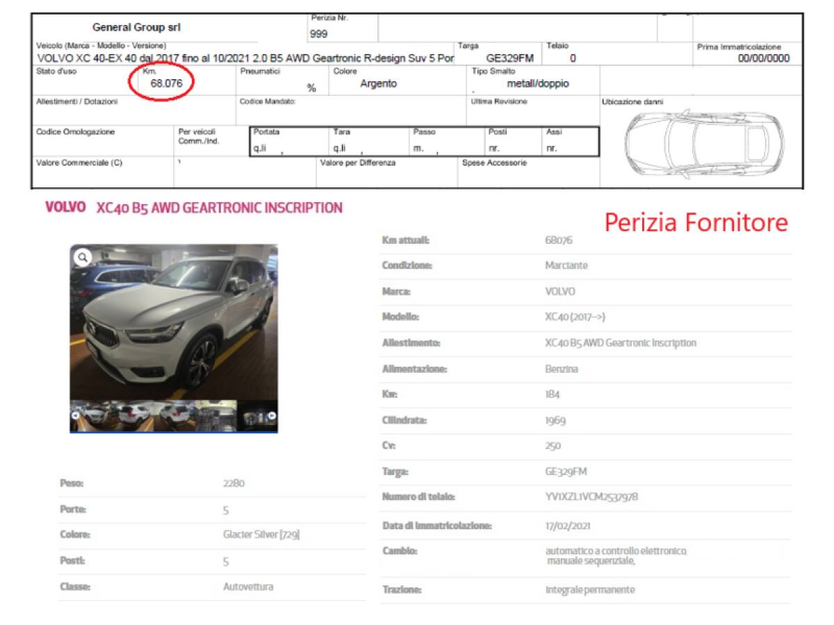The width and height of the screenshot is (834, 625).
Task: Click the Perizia Nr. field showing 999
Action: click(318, 31)
